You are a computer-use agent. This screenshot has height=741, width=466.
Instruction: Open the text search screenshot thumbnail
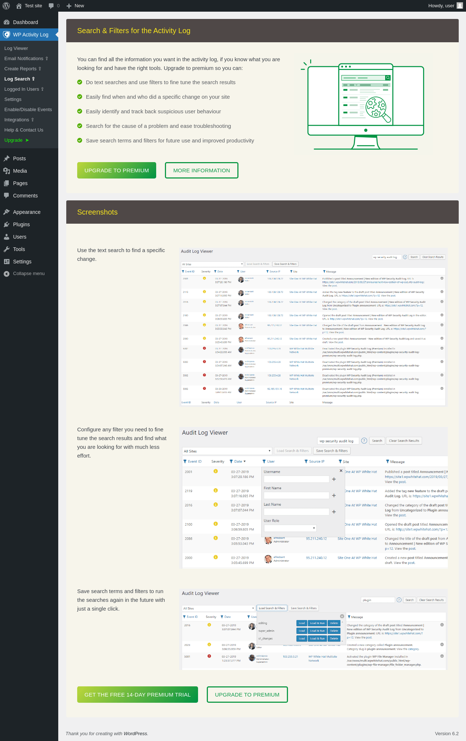tap(313, 327)
